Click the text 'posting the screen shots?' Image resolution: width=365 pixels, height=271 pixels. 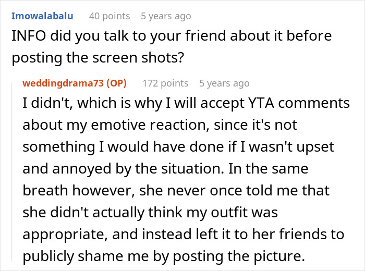tap(97, 56)
